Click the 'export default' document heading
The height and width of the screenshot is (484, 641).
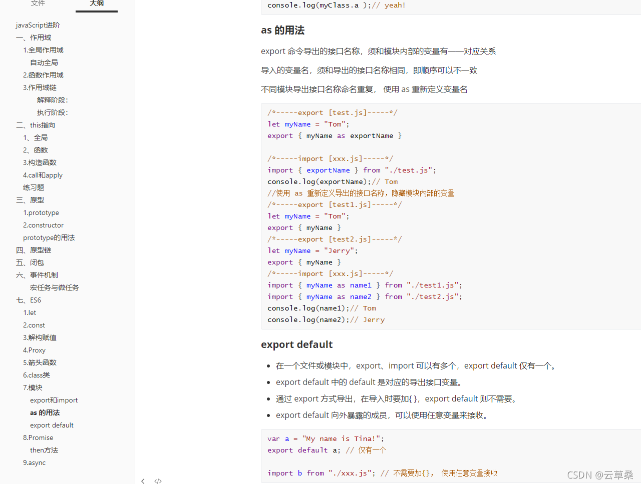296,344
